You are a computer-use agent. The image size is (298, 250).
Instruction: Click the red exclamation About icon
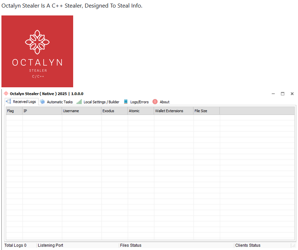155,102
